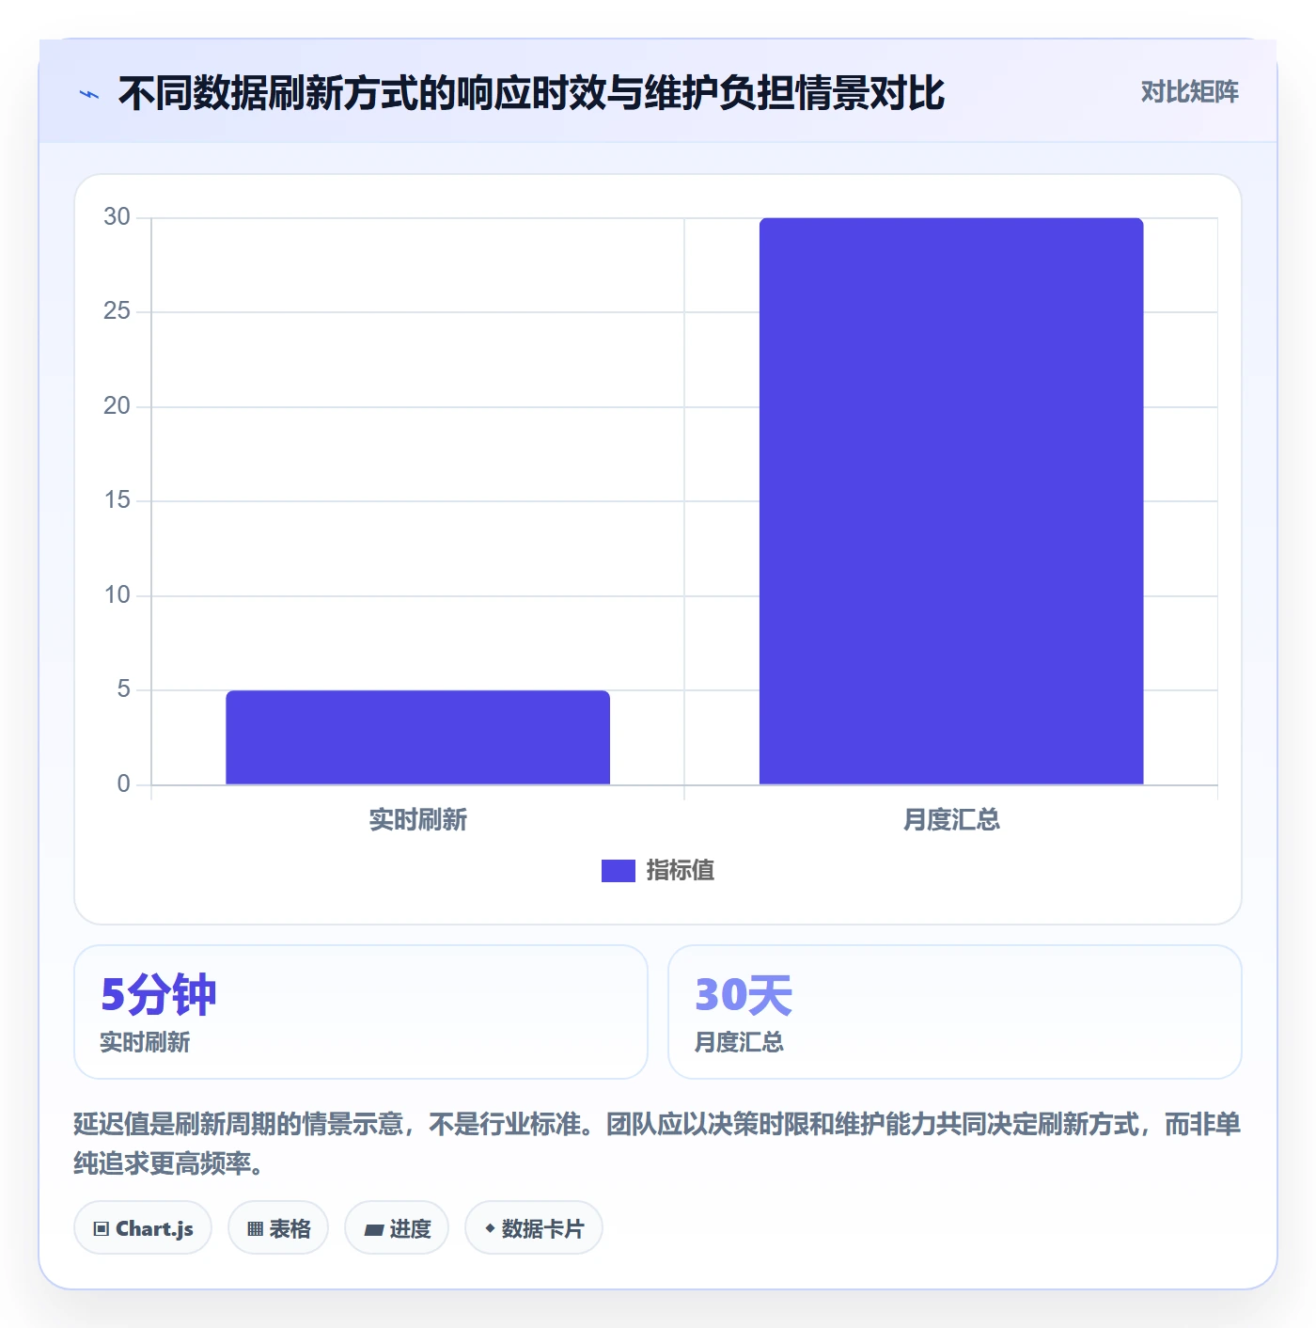Click the square icon in Chart.js chip
This screenshot has width=1316, height=1328.
(x=102, y=1228)
